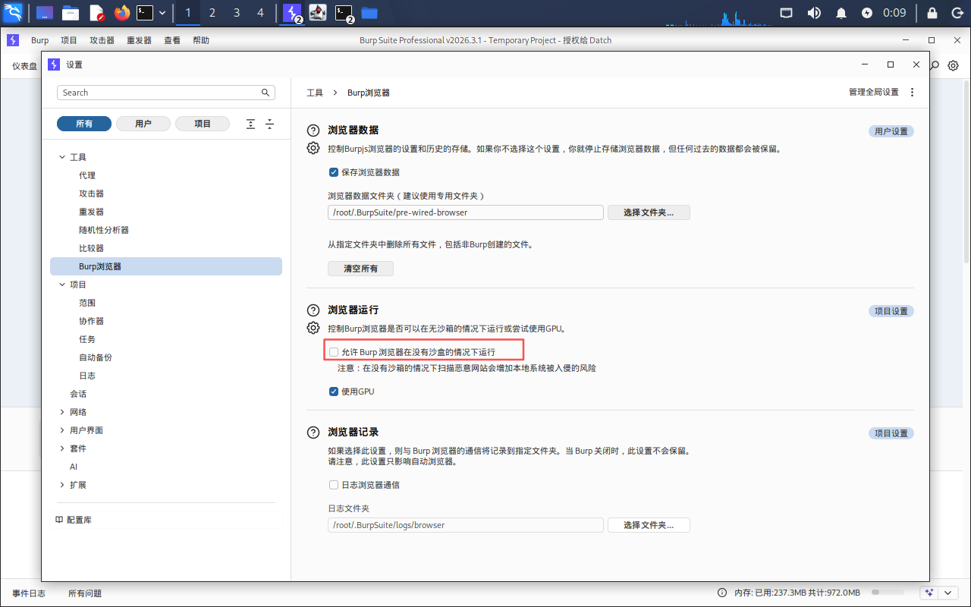Expand the 用户界面 tree section
This screenshot has height=607, width=971.
point(62,430)
